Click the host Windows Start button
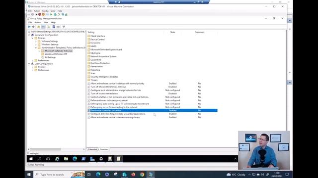This screenshot has width=318, height=178. click(x=29, y=175)
